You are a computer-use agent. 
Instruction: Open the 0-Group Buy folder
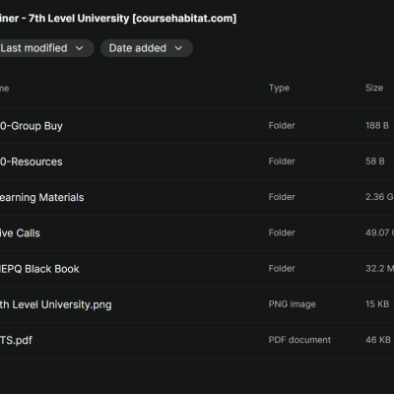point(32,126)
